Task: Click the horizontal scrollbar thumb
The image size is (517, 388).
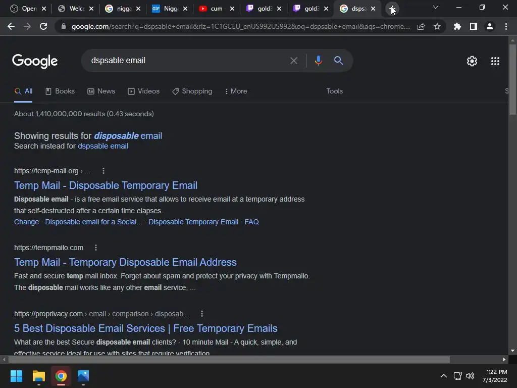Action: tap(229, 359)
